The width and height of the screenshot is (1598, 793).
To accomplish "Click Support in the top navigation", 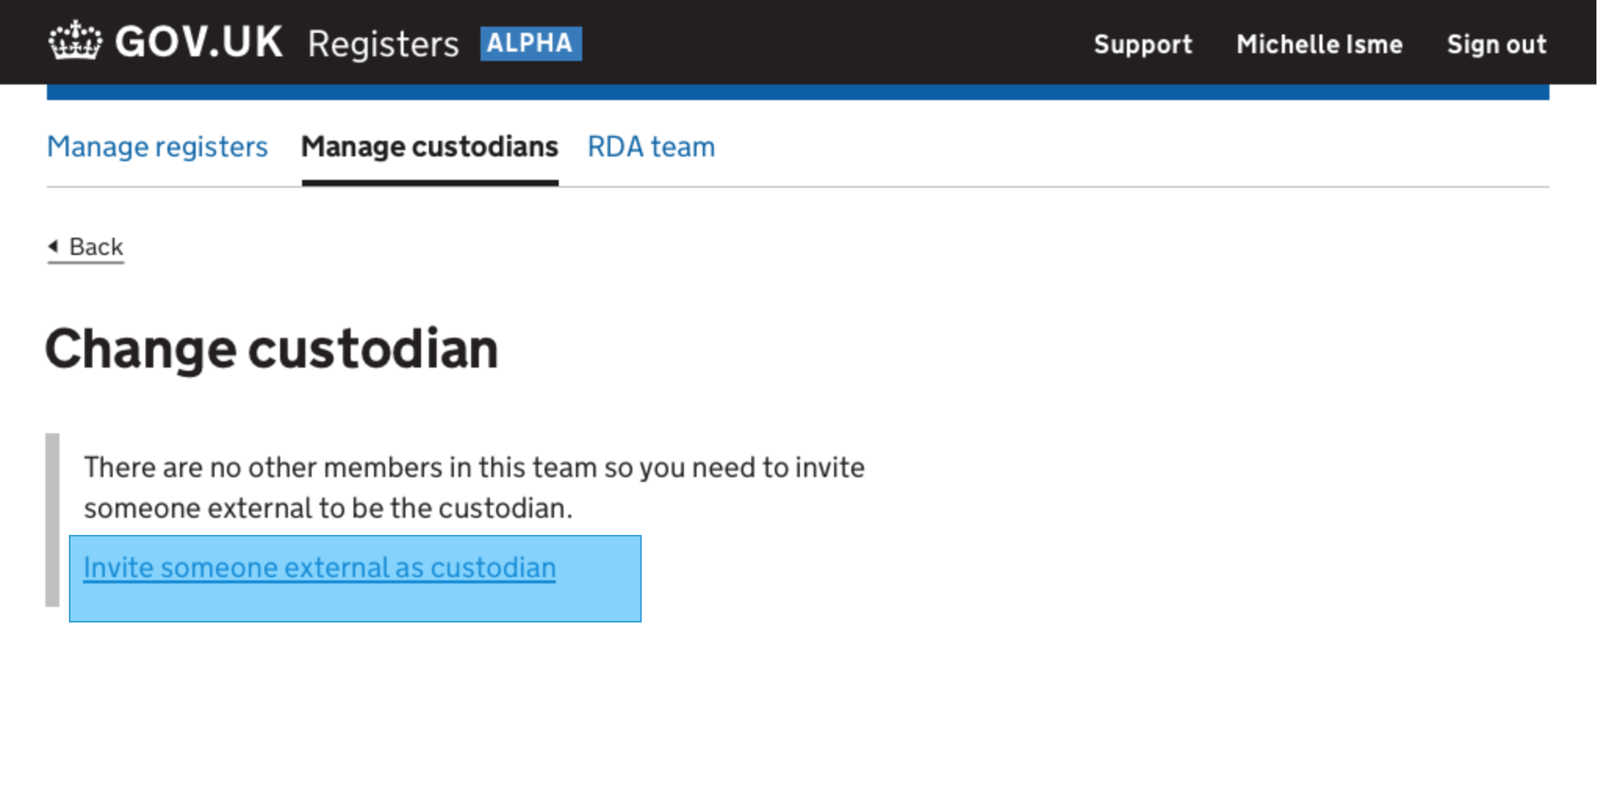I will click(1143, 45).
